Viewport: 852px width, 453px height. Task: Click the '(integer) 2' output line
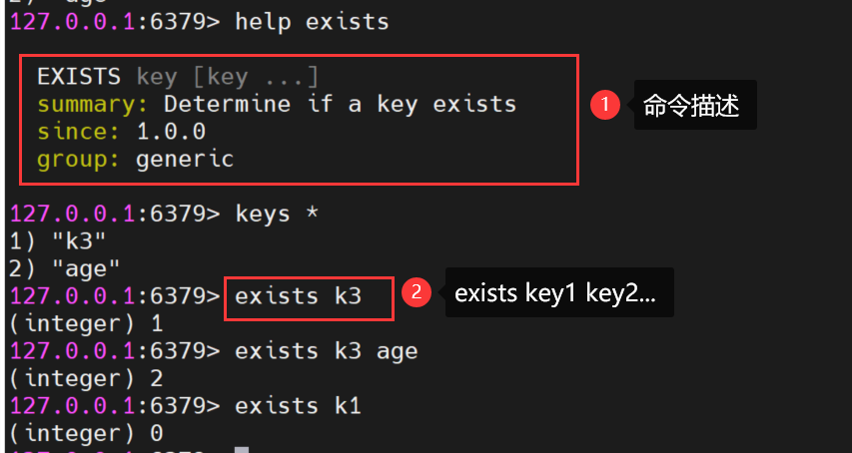click(86, 379)
